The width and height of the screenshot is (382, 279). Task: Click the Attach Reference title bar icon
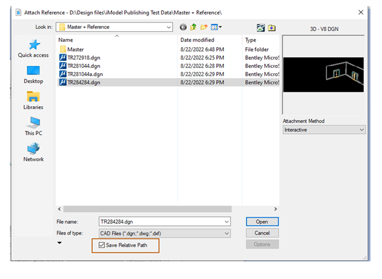tap(19, 13)
